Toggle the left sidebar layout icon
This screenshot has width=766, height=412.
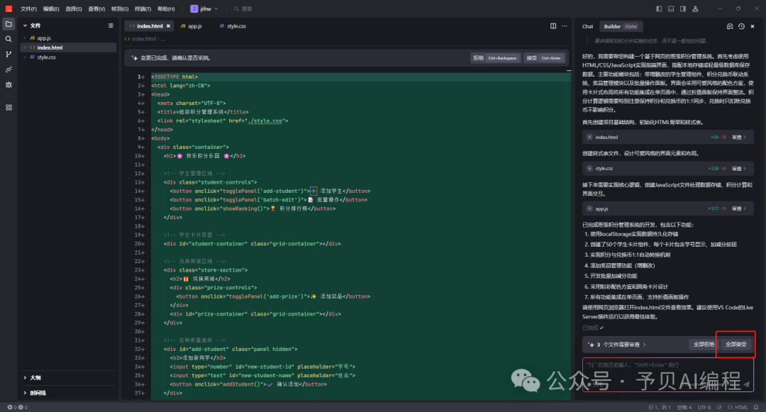(659, 9)
